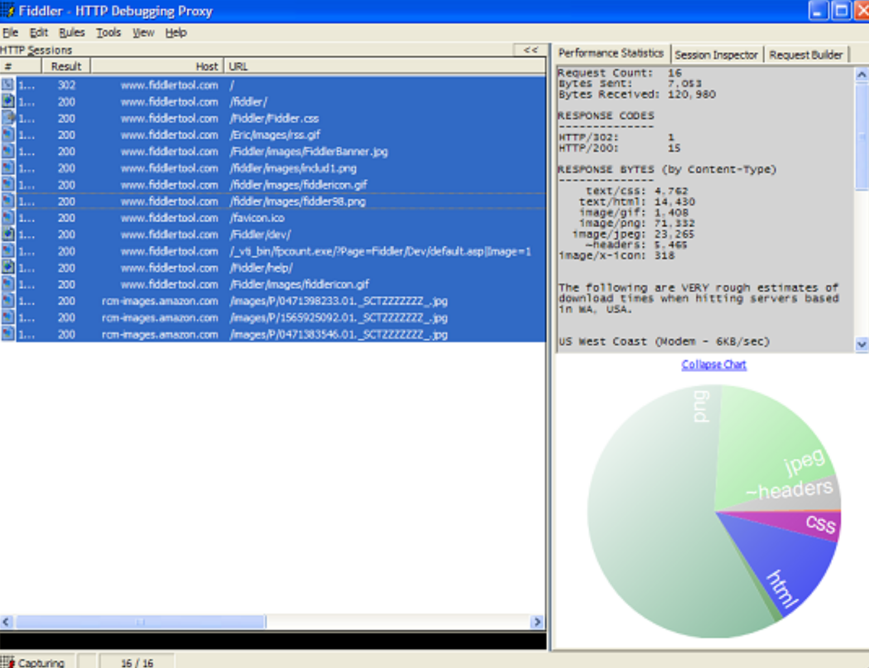869x668 pixels.
Task: Select the /fiddler/images/includ1.png URL text
Action: [x=293, y=168]
